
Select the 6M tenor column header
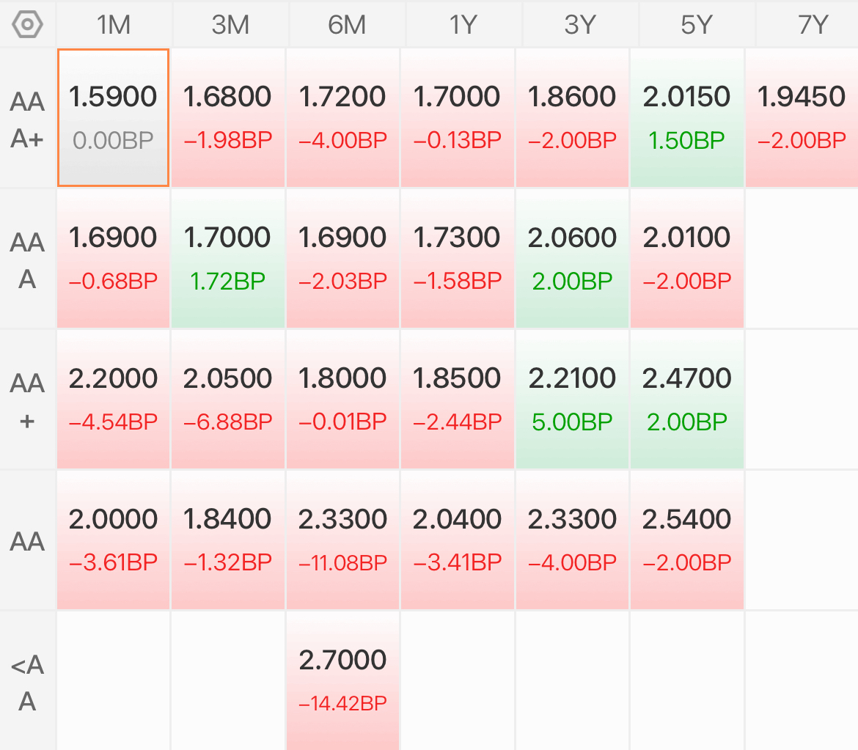(x=347, y=25)
